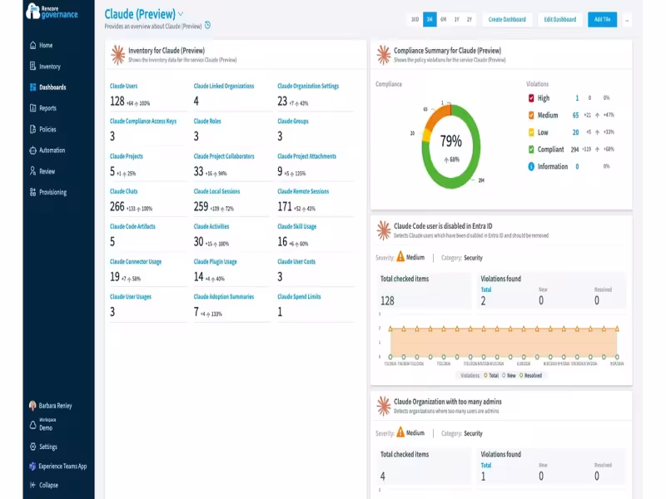
Task: Select the 2Y time range
Action: point(470,19)
